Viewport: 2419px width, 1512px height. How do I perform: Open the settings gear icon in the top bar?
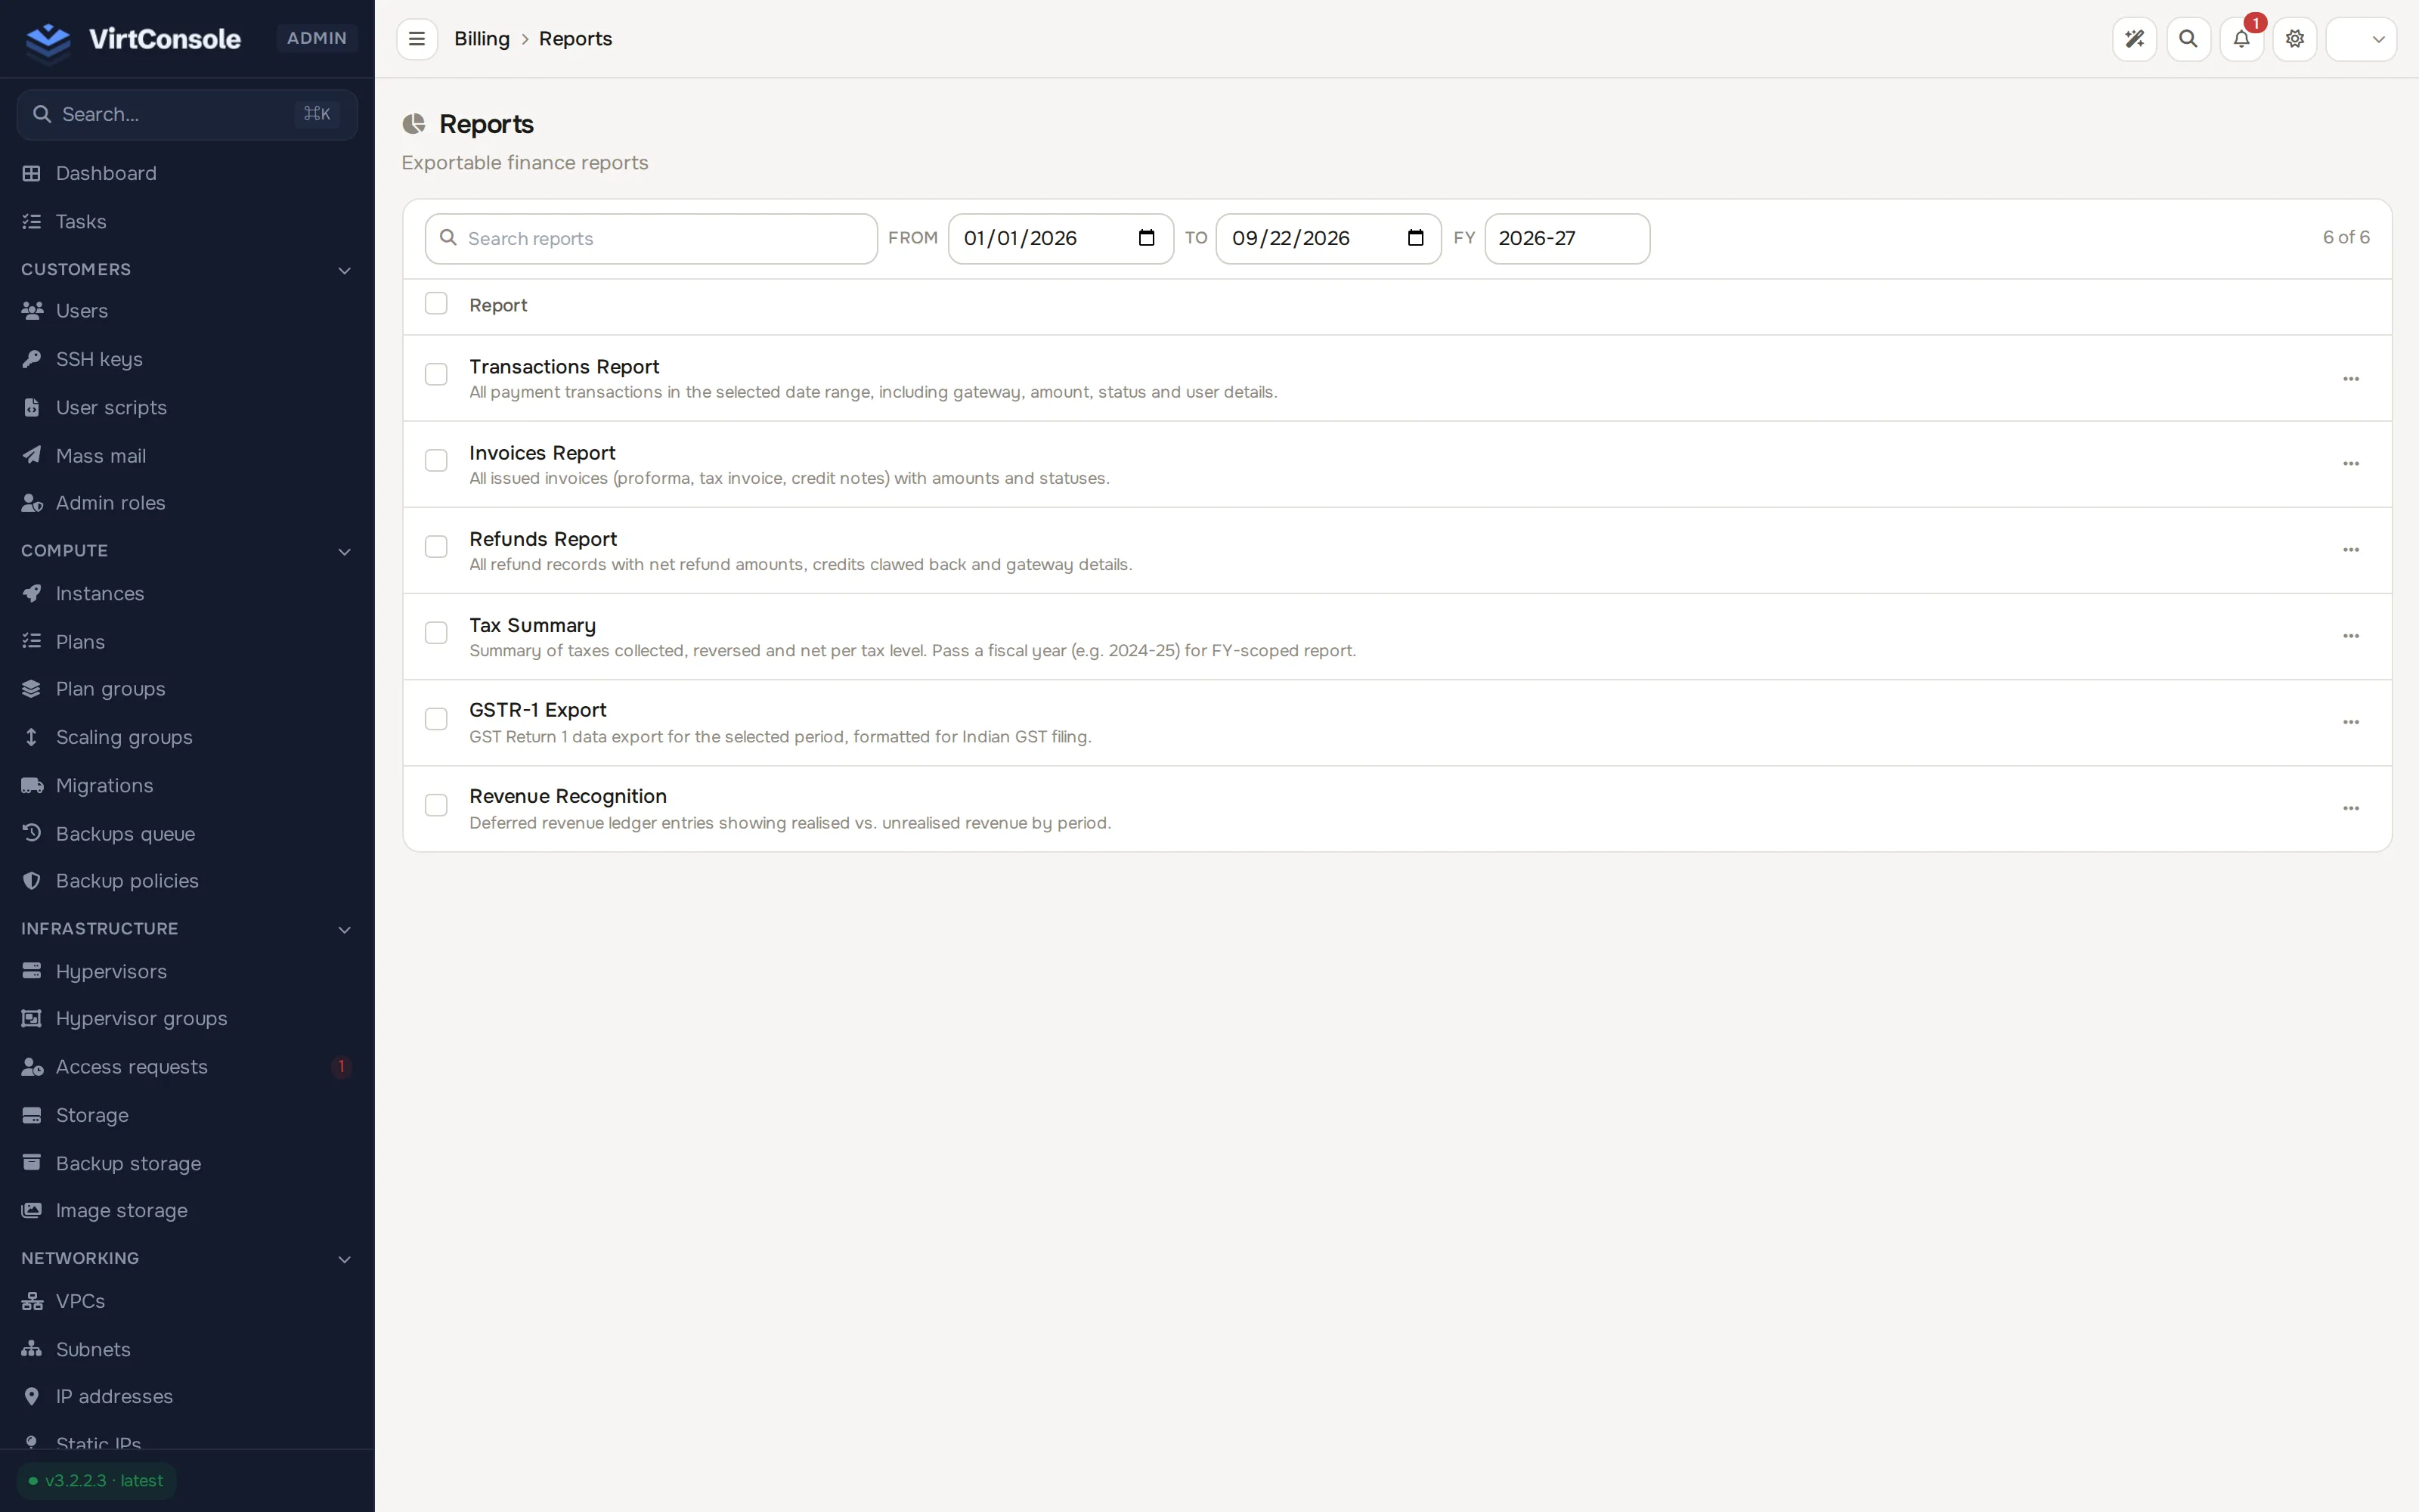pos(2295,39)
